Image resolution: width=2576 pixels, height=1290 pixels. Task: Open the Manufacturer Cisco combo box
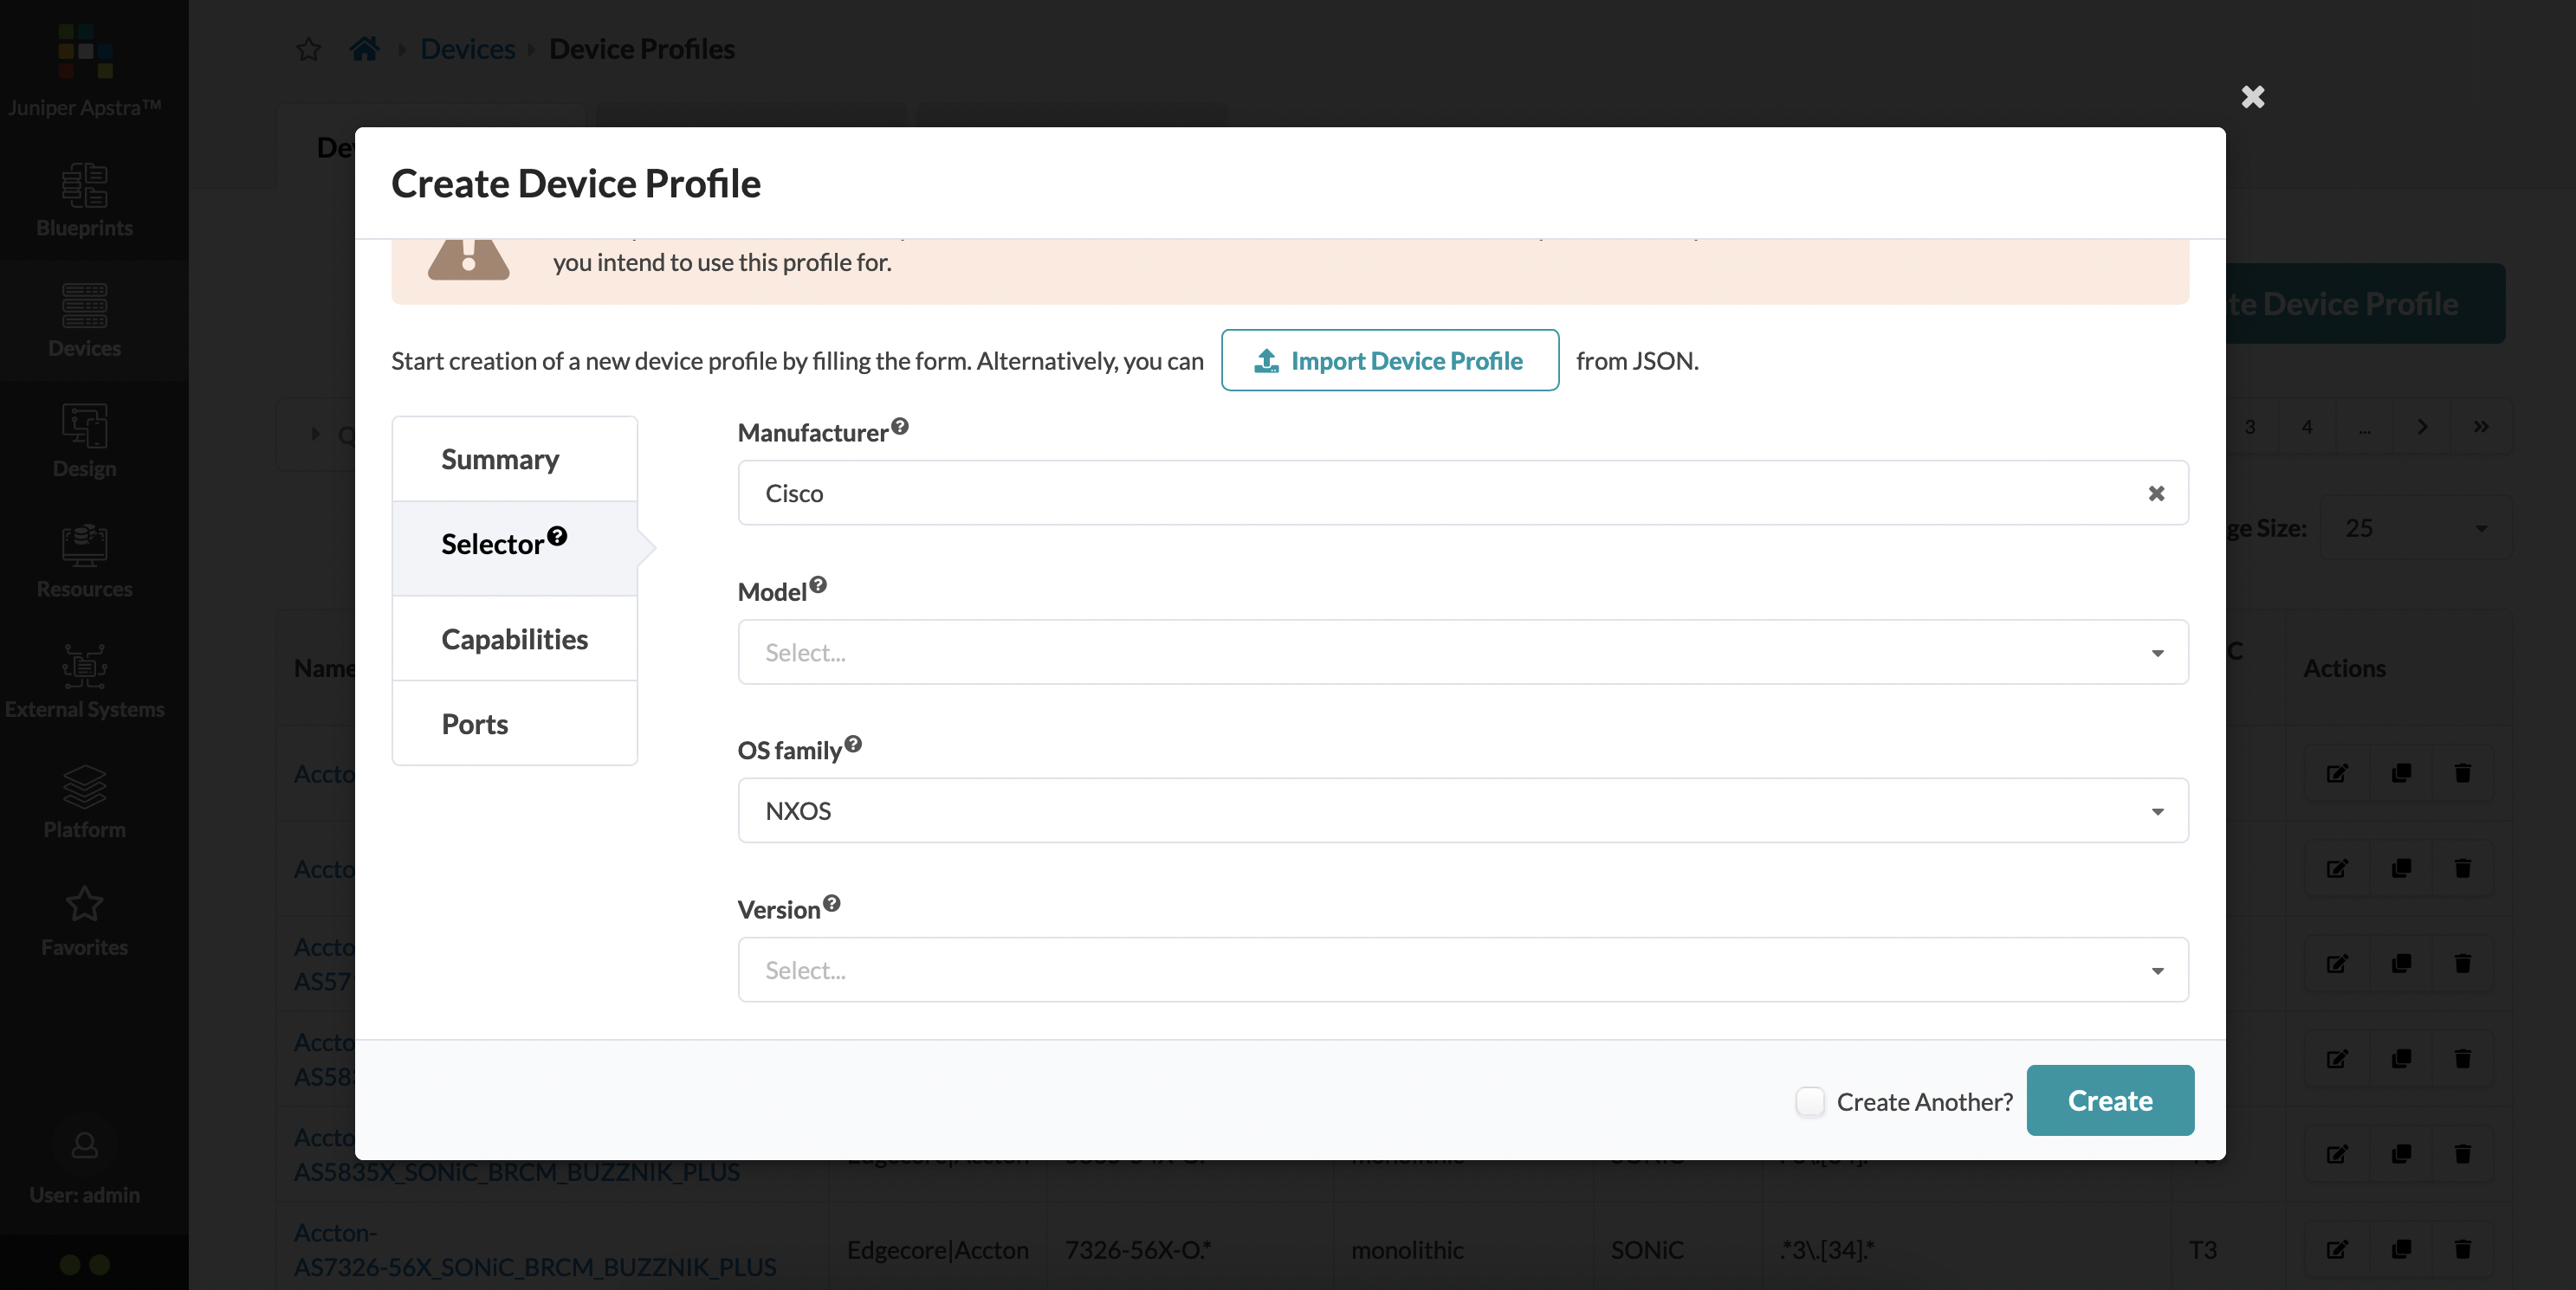1463,493
